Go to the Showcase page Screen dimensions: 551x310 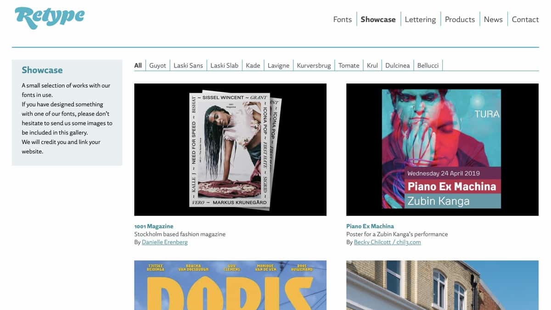pyautogui.click(x=378, y=19)
